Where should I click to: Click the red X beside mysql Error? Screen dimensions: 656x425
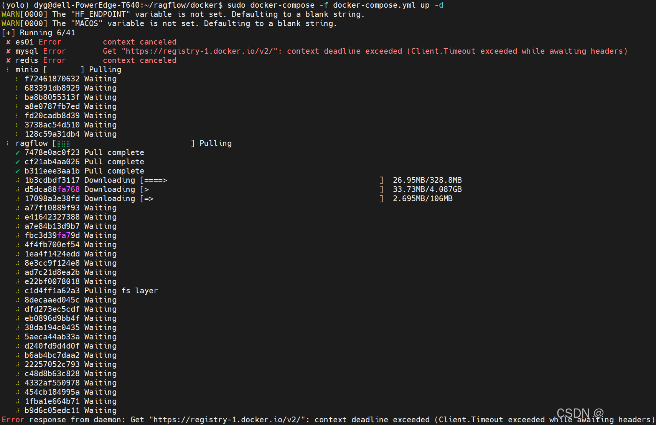(x=8, y=51)
